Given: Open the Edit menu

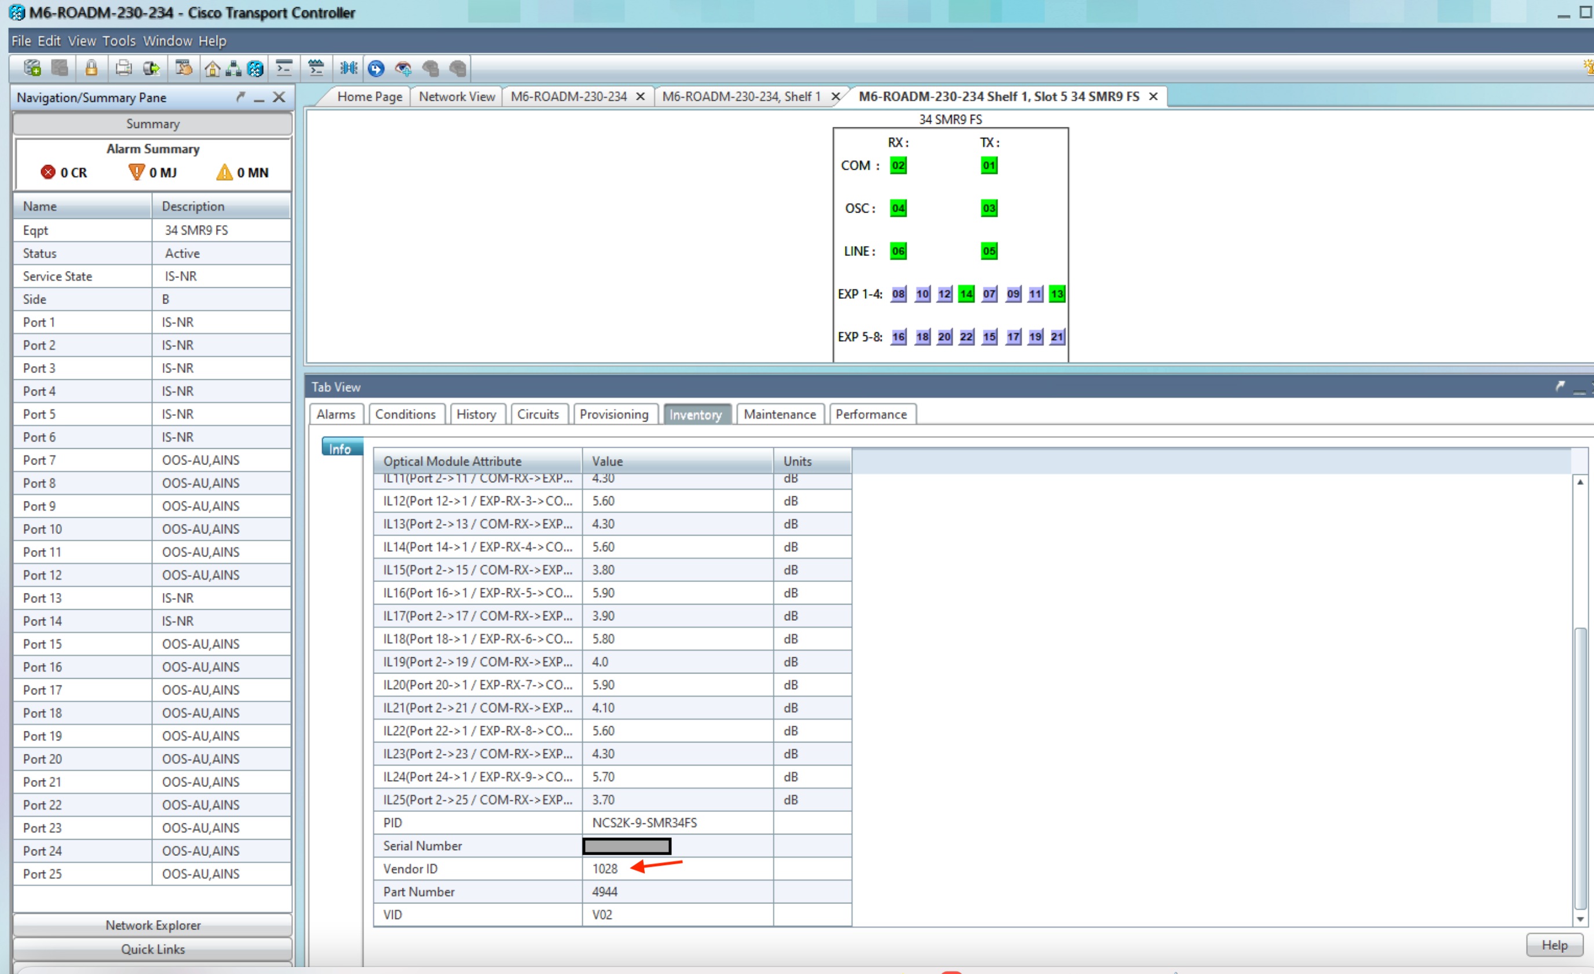Looking at the screenshot, I should pos(49,41).
